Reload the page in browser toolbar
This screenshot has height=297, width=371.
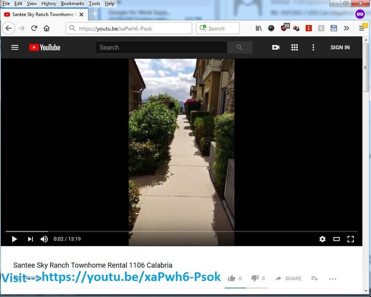click(34, 28)
